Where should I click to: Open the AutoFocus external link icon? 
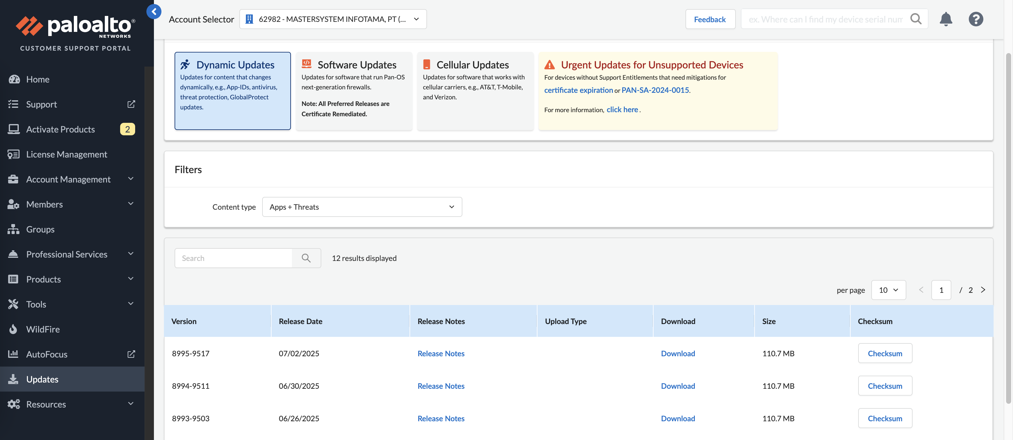131,354
